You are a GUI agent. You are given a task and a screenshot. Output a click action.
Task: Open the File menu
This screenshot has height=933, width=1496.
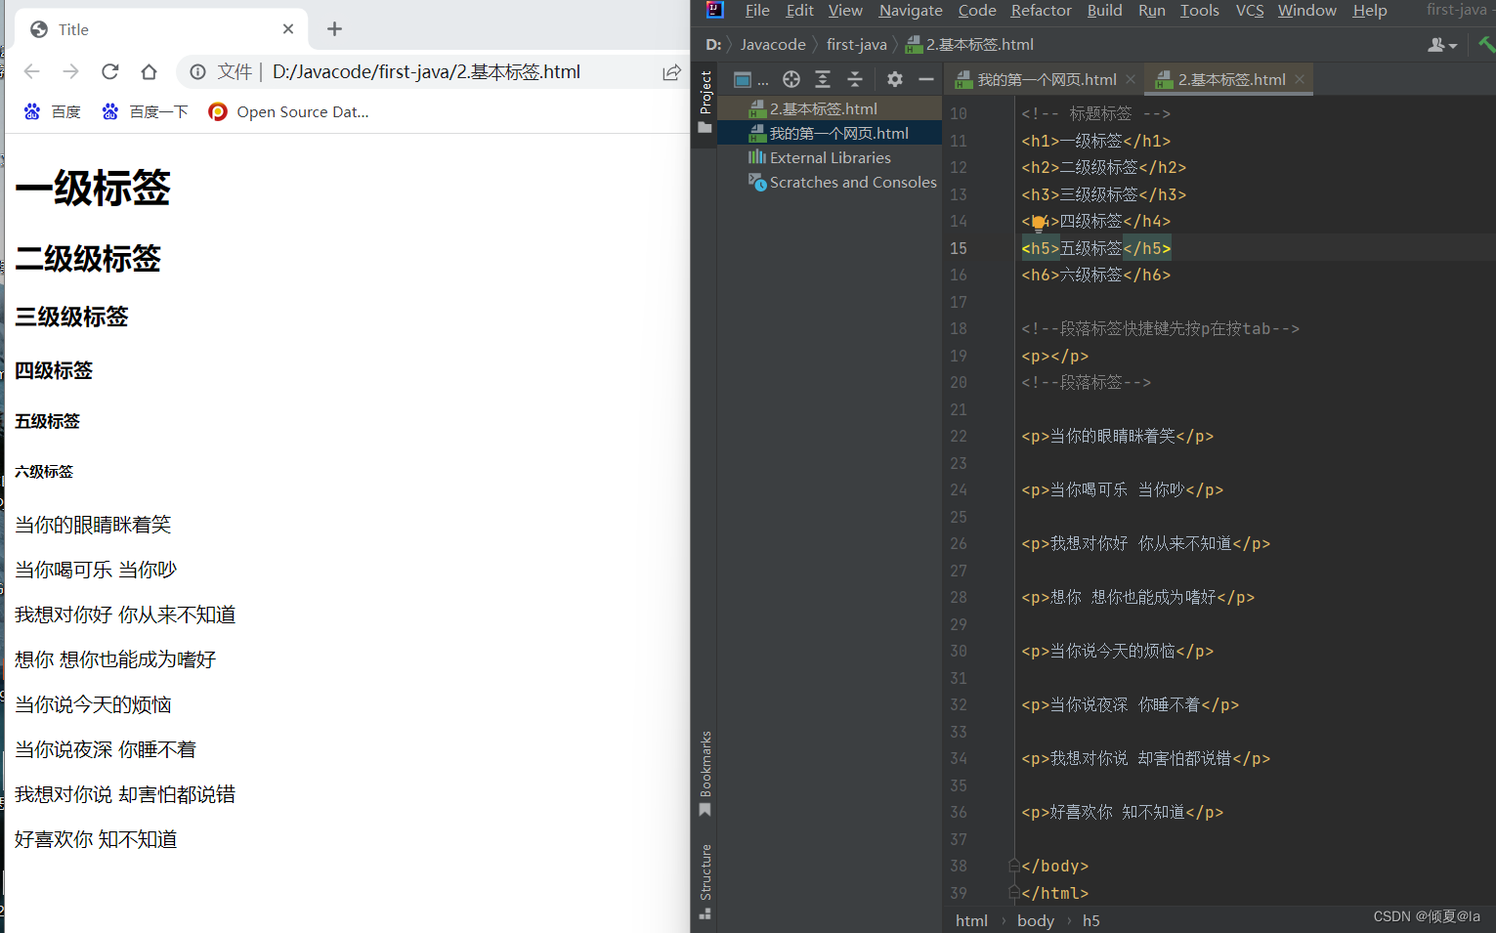757,10
